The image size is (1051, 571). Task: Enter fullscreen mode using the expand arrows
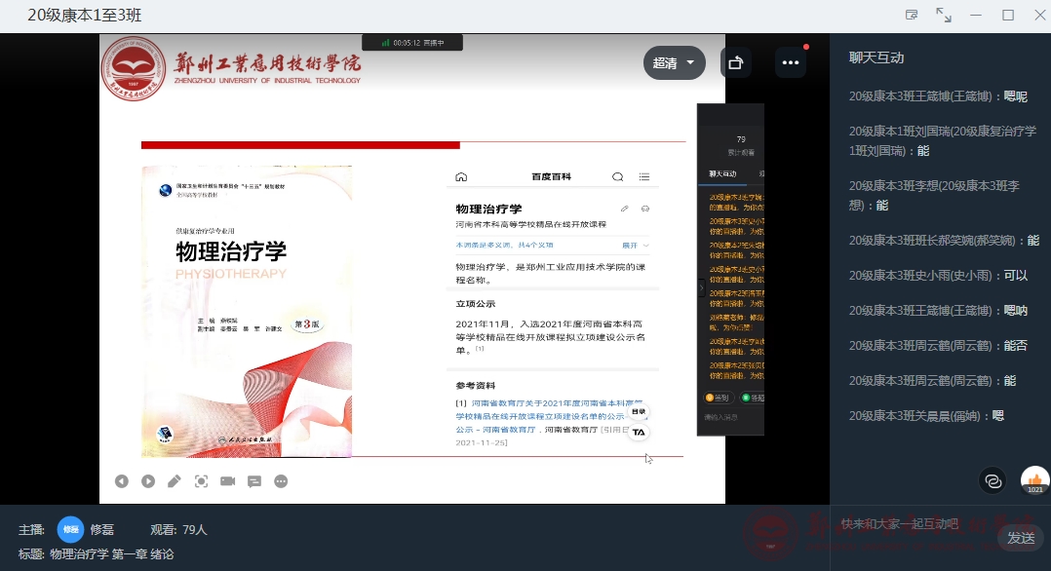pyautogui.click(x=944, y=15)
